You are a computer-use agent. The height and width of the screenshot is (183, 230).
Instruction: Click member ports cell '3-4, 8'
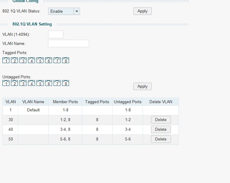pos(65,129)
